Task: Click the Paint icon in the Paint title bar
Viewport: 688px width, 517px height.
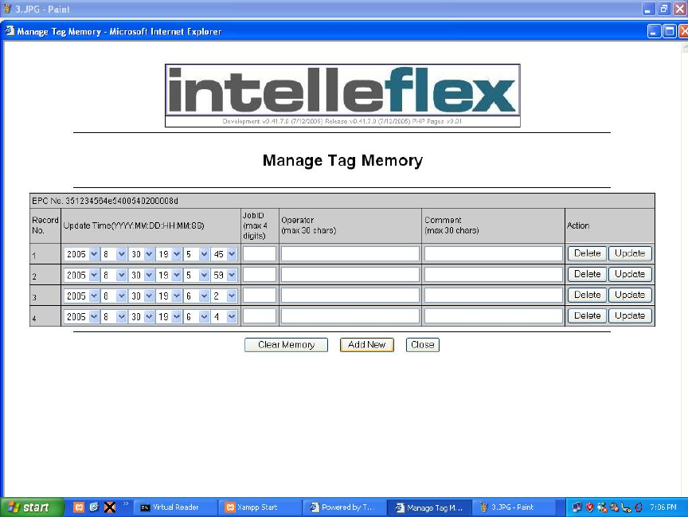Action: pyautogui.click(x=7, y=9)
